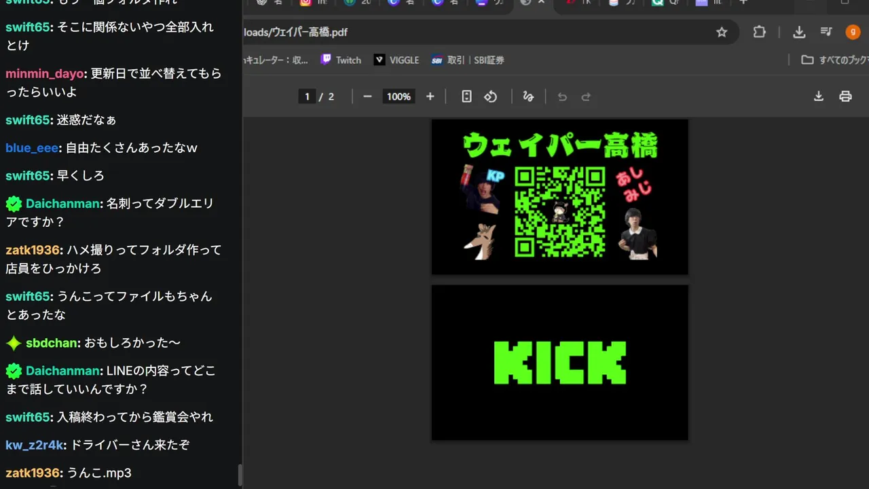The image size is (869, 489).
Task: Open the VIGGLE bookmark
Action: [396, 60]
